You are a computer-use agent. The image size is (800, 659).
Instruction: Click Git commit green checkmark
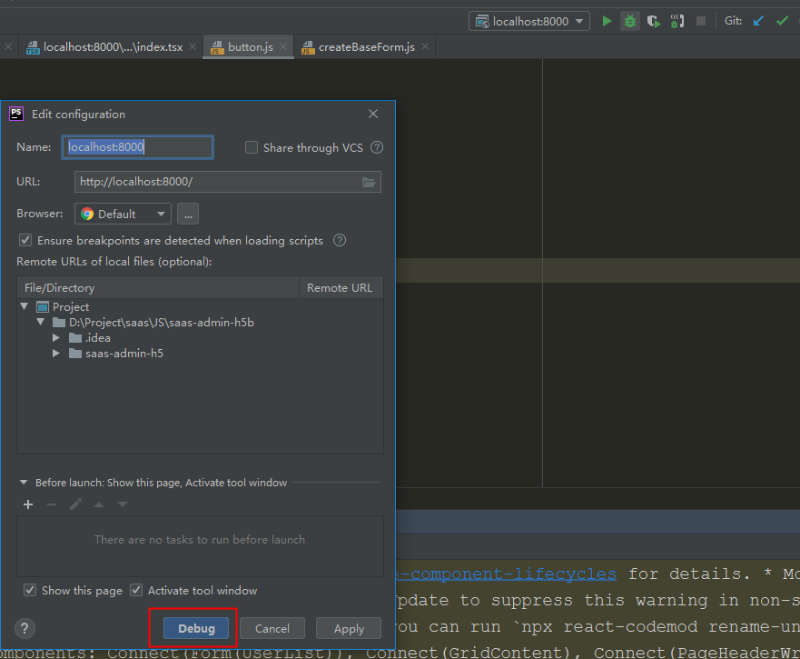coord(782,21)
